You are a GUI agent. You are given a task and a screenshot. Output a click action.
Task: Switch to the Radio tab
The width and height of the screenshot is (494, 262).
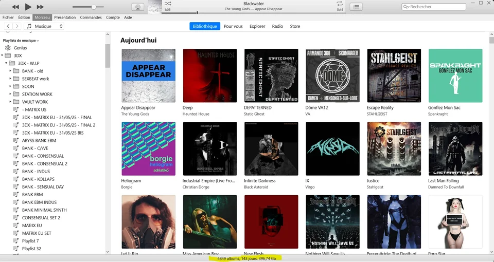277,26
